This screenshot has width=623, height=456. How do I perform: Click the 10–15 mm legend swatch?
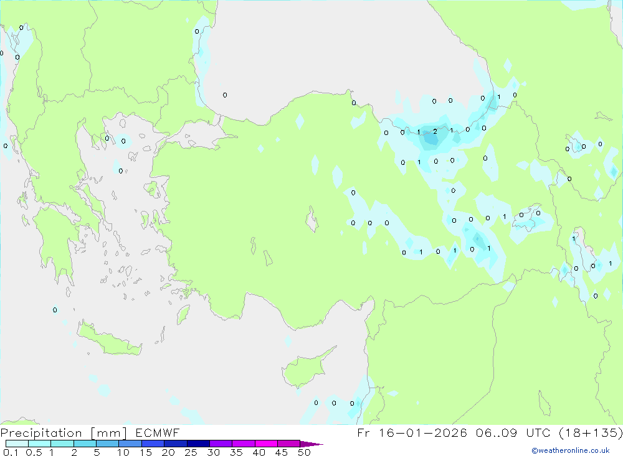tap(130, 444)
